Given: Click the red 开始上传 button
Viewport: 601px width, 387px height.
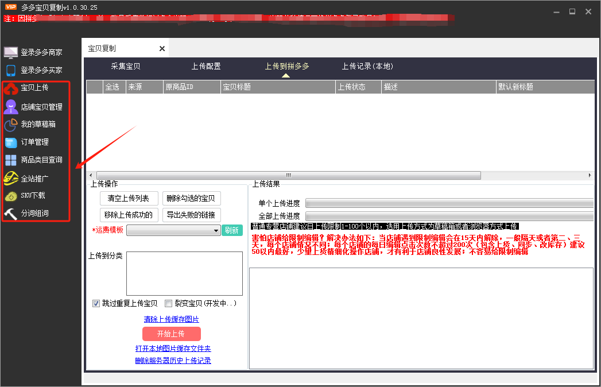Looking at the screenshot, I should pyautogui.click(x=171, y=334).
